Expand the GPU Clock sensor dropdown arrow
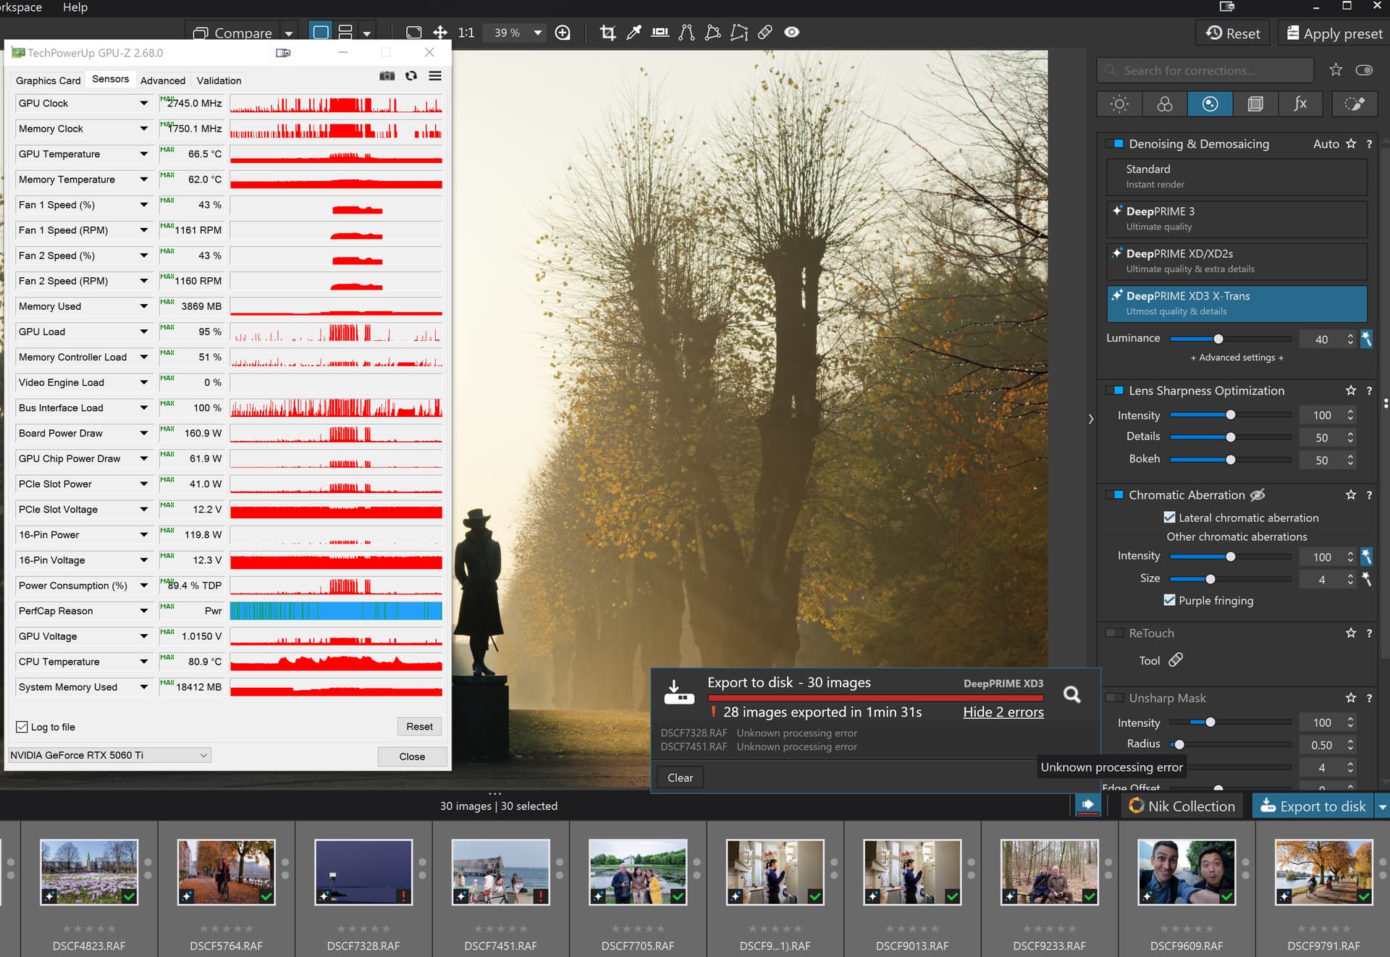Image resolution: width=1390 pixels, height=957 pixels. tap(143, 104)
